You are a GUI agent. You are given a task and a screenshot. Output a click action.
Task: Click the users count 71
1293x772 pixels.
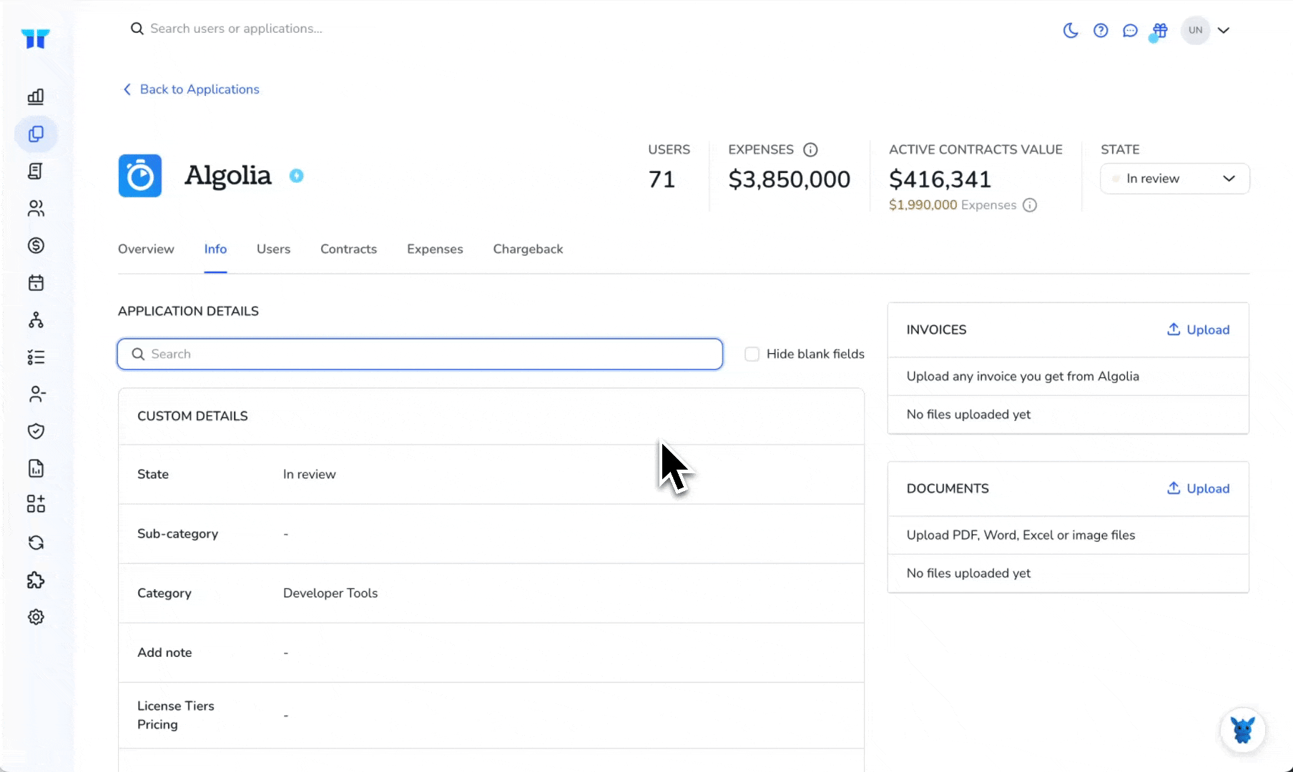[x=662, y=179]
